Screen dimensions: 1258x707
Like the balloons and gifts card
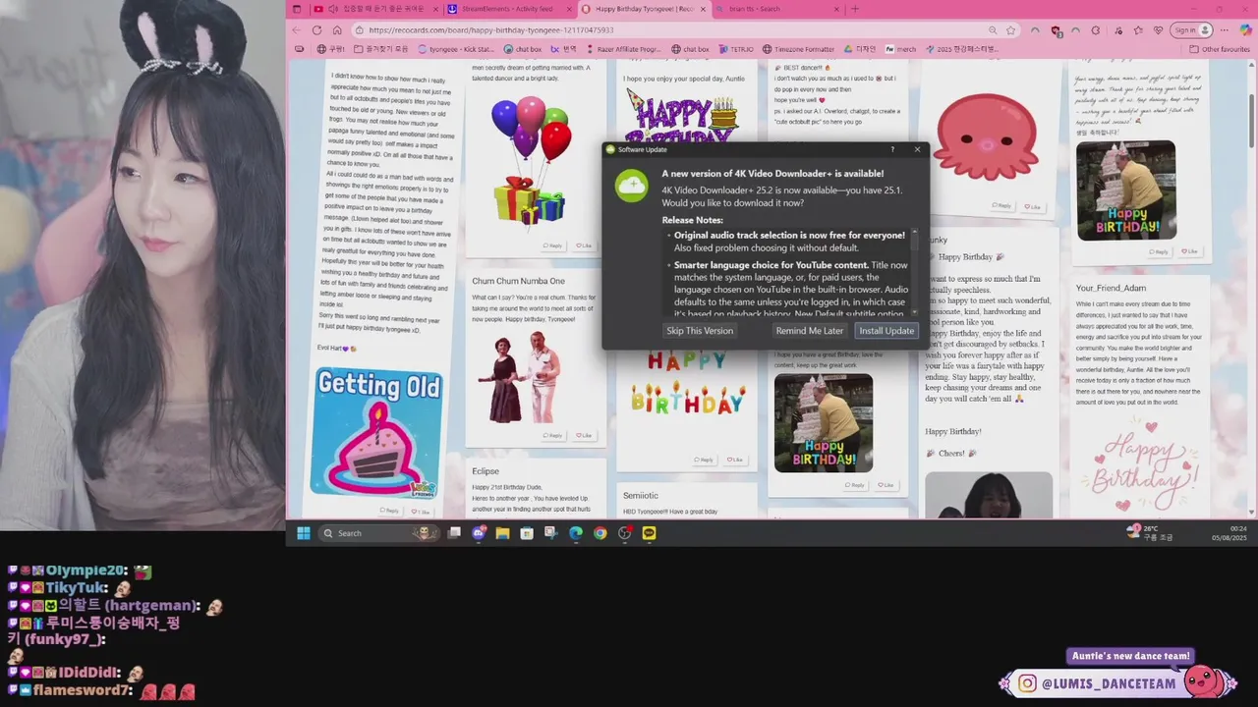[584, 245]
